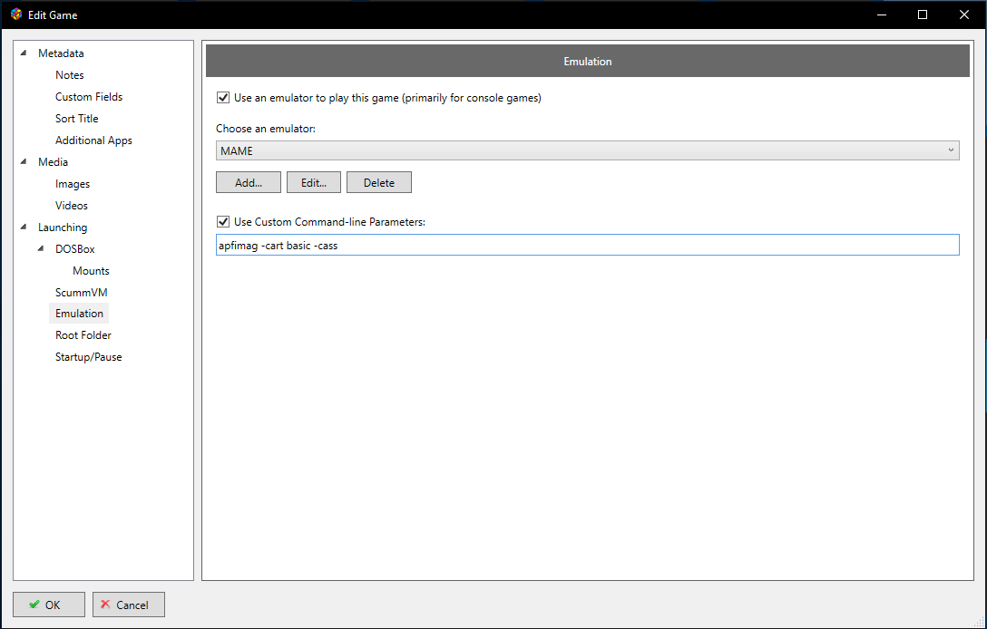Minimize the Edit Game window
The height and width of the screenshot is (629, 987).
pyautogui.click(x=882, y=15)
